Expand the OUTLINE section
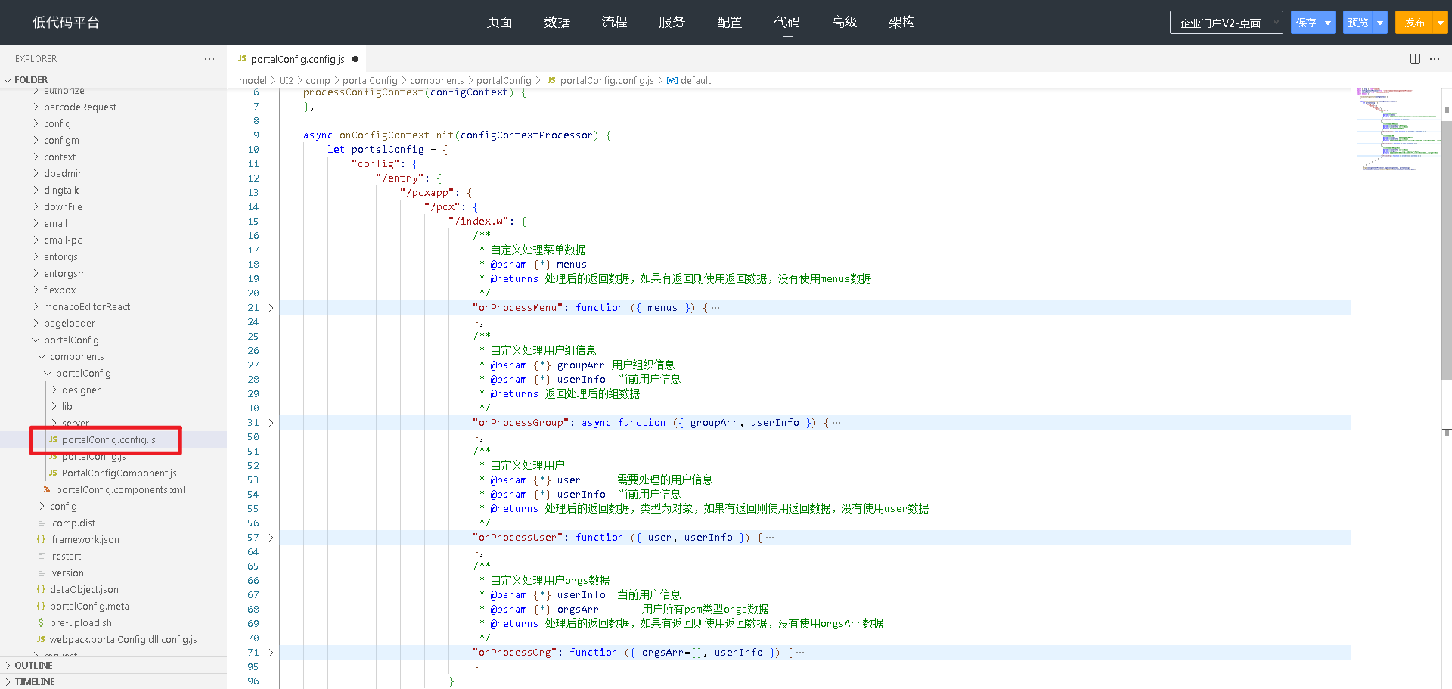Viewport: 1452px width, 689px height. coord(33,666)
